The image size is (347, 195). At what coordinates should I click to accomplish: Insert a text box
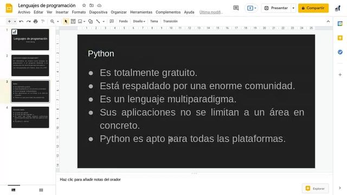[73, 21]
